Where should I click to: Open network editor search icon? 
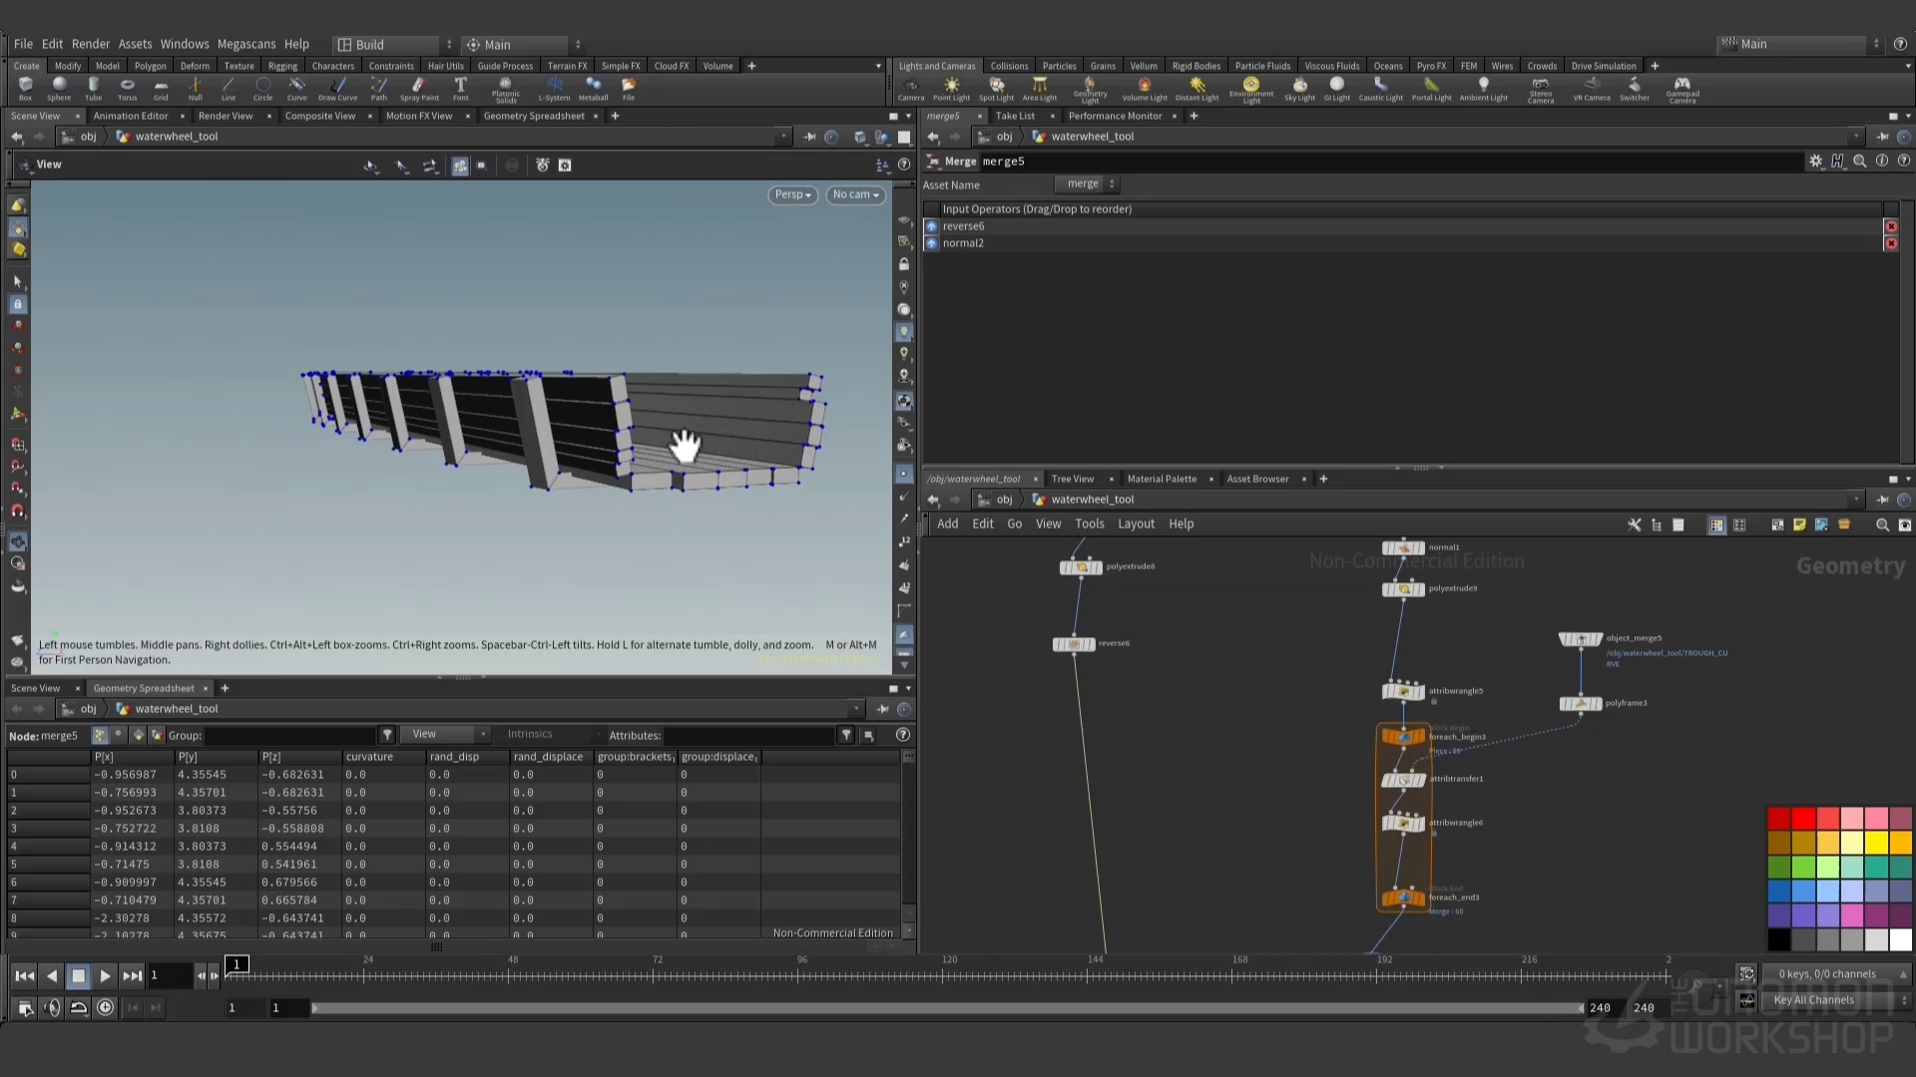[x=1882, y=525]
